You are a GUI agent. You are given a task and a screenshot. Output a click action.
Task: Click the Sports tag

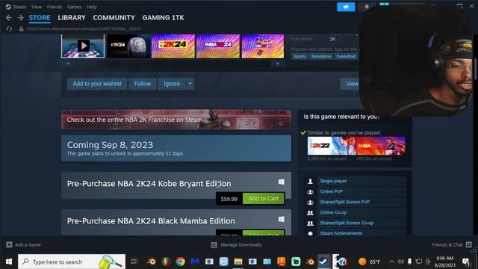click(299, 57)
